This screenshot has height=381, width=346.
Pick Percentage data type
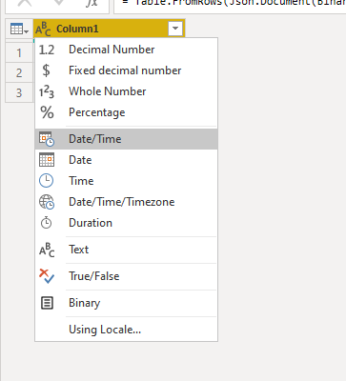tap(126, 112)
